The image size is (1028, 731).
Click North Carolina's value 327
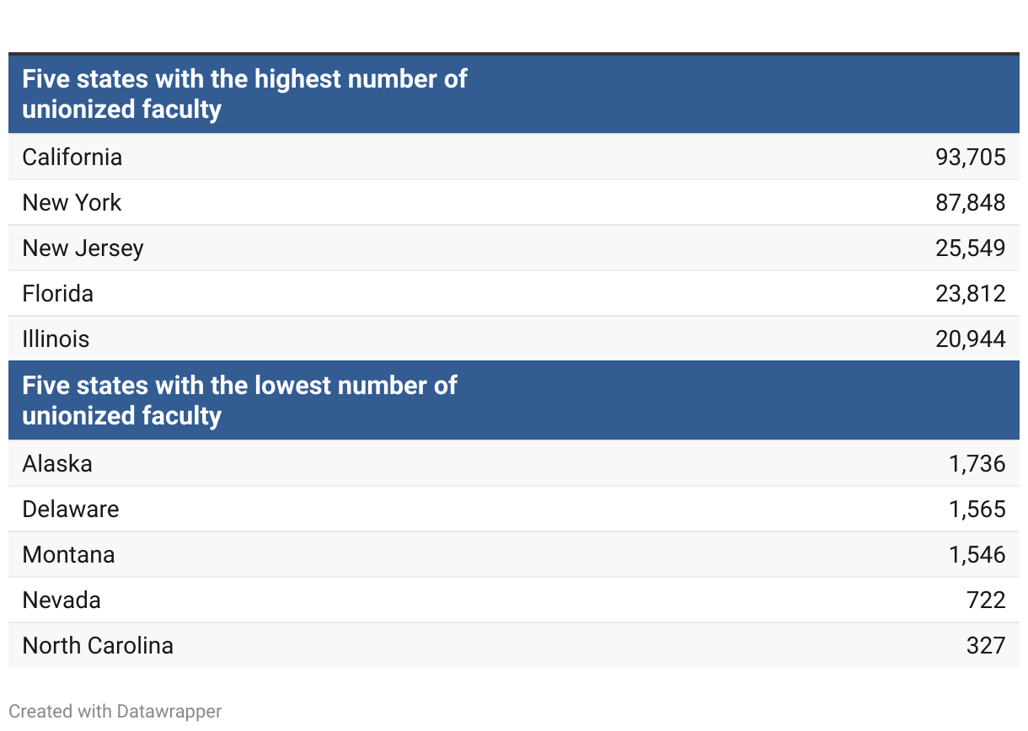coord(986,646)
